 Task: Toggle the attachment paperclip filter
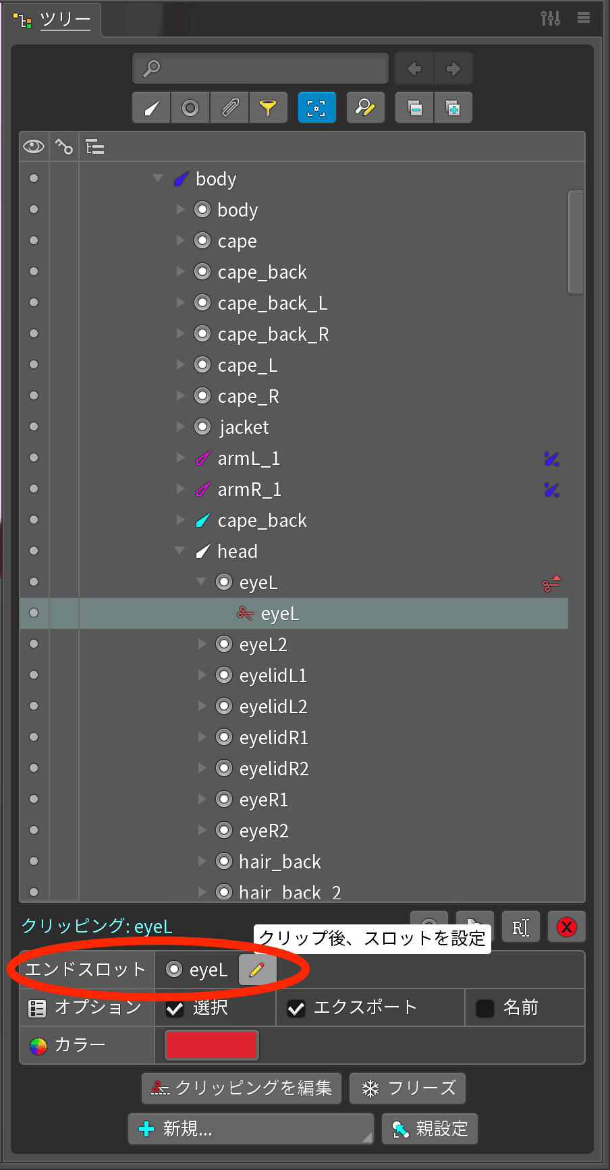point(229,108)
